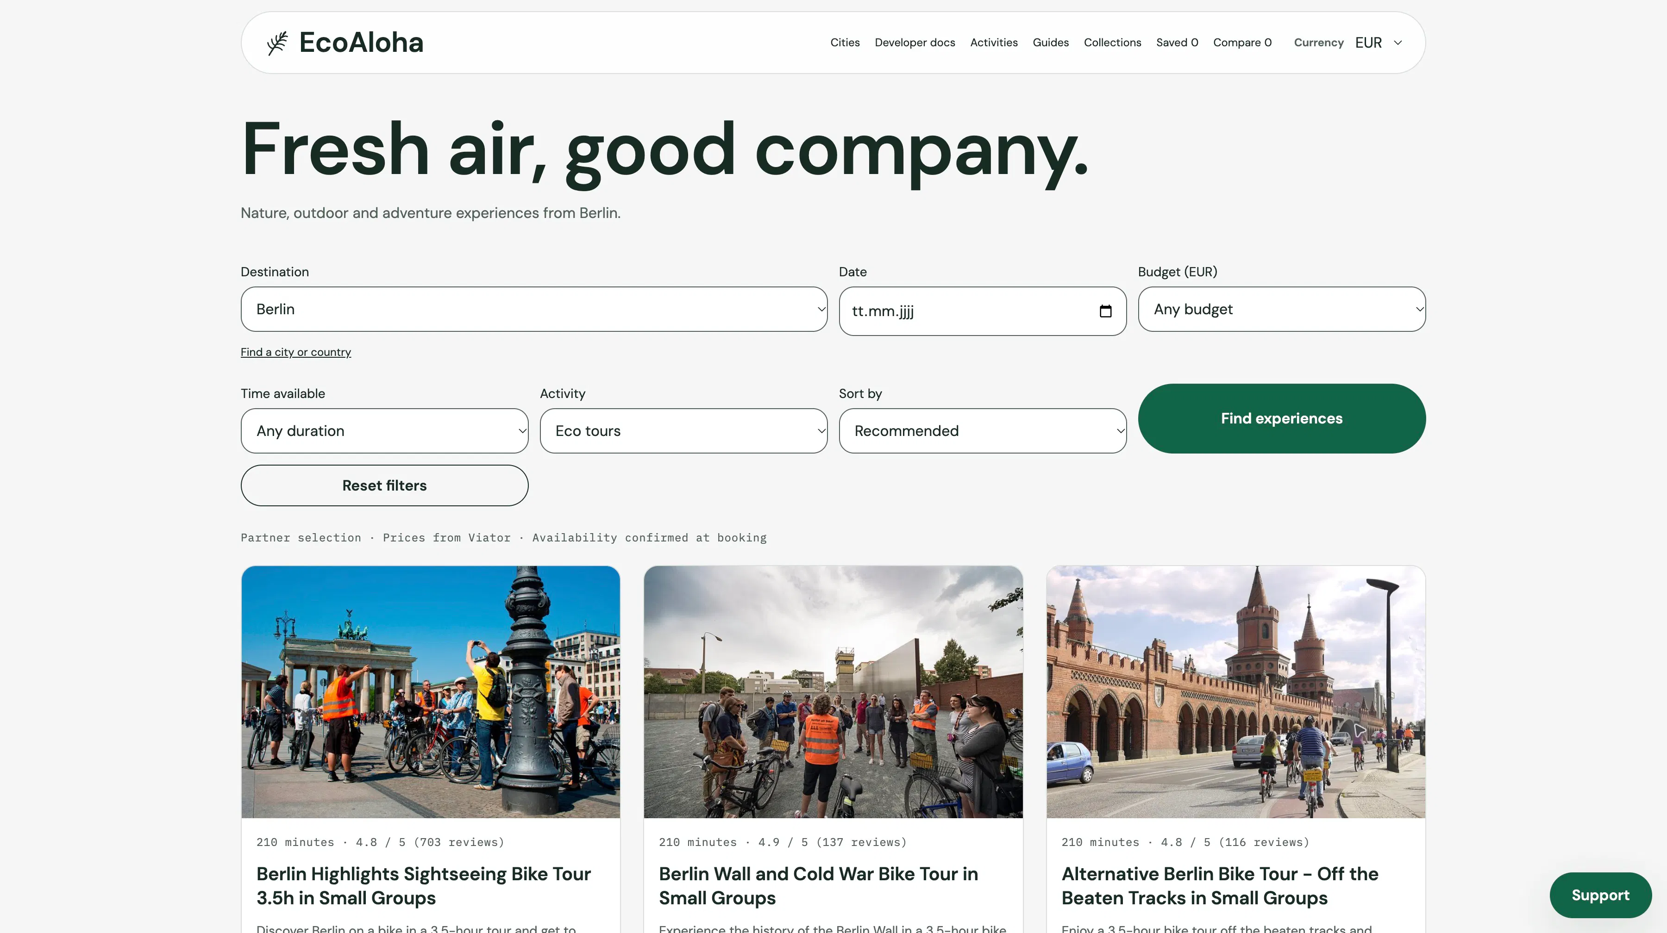
Task: Open the Support chat button
Action: click(x=1600, y=895)
